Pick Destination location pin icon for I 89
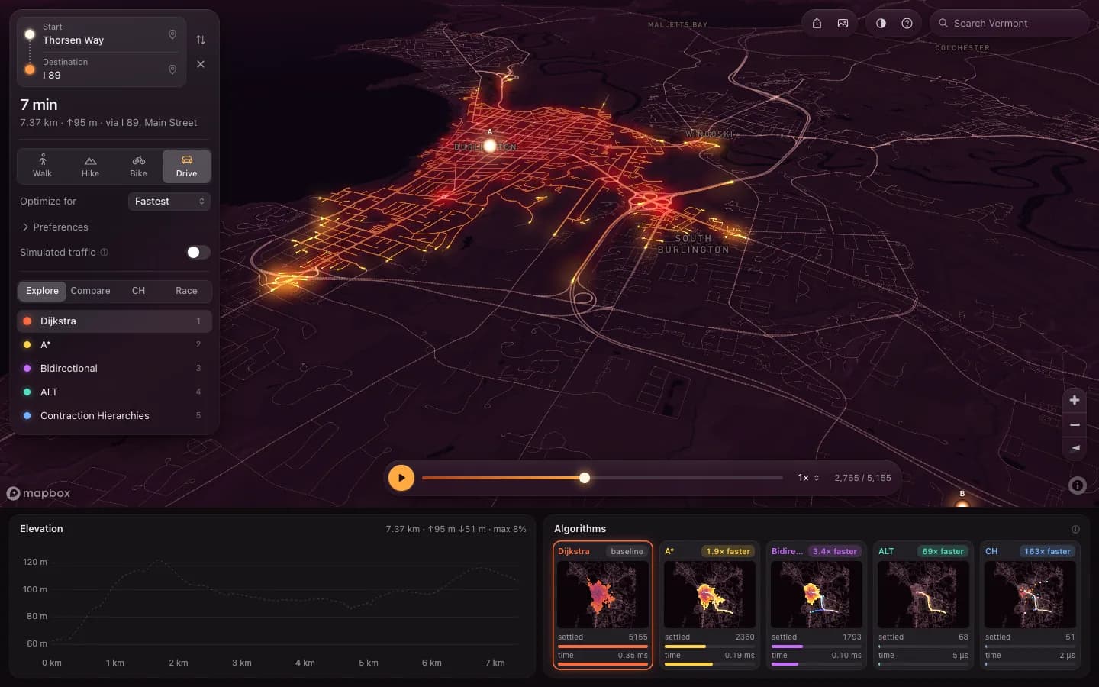1099x687 pixels. [172, 69]
